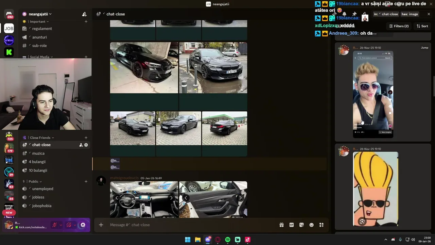Open Discord direct messages home icon
The image size is (435, 245).
pos(9,14)
